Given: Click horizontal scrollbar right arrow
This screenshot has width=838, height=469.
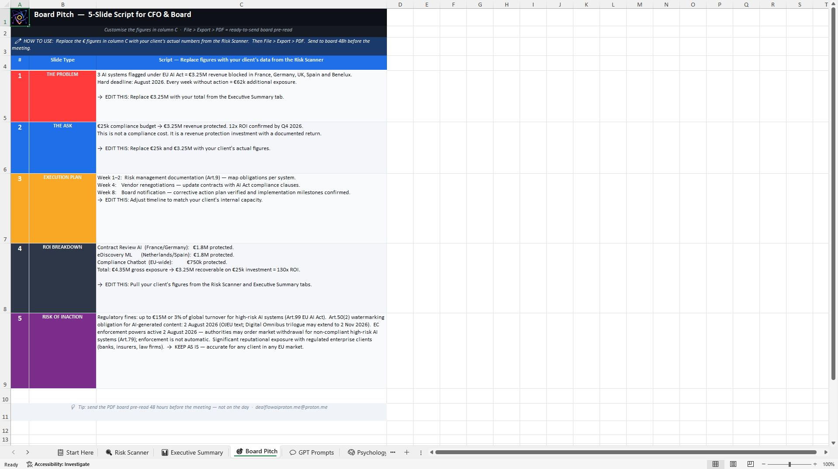Looking at the screenshot, I should (x=826, y=452).
